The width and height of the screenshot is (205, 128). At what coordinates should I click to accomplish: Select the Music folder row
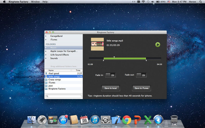pyautogui.click(x=64, y=48)
